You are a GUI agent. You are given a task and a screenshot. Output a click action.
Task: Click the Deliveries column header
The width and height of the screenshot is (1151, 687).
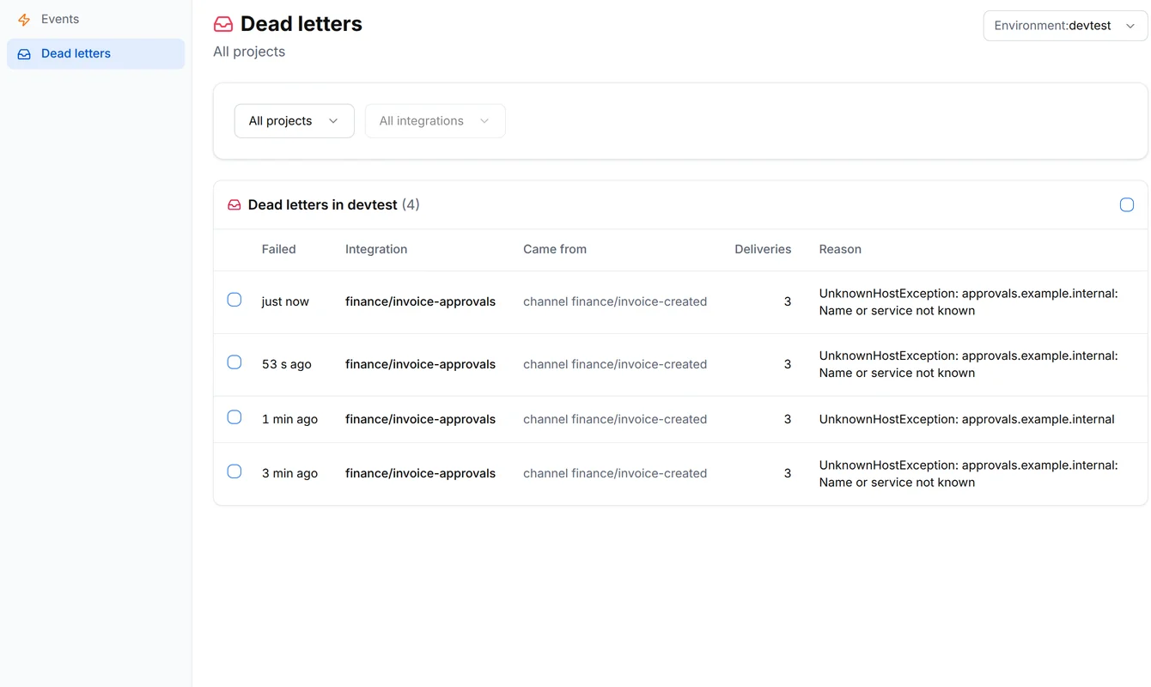(x=763, y=249)
